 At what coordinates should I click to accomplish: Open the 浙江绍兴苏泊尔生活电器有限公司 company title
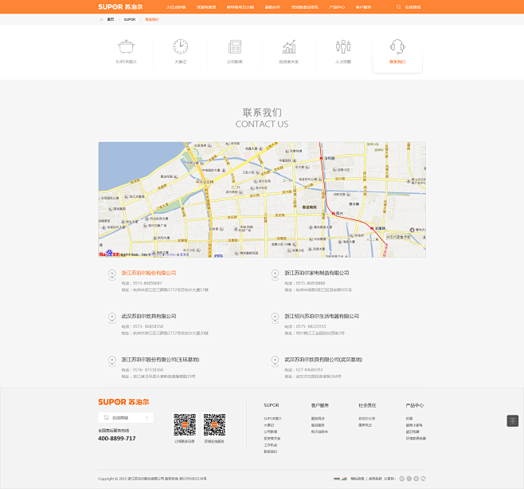point(322,316)
